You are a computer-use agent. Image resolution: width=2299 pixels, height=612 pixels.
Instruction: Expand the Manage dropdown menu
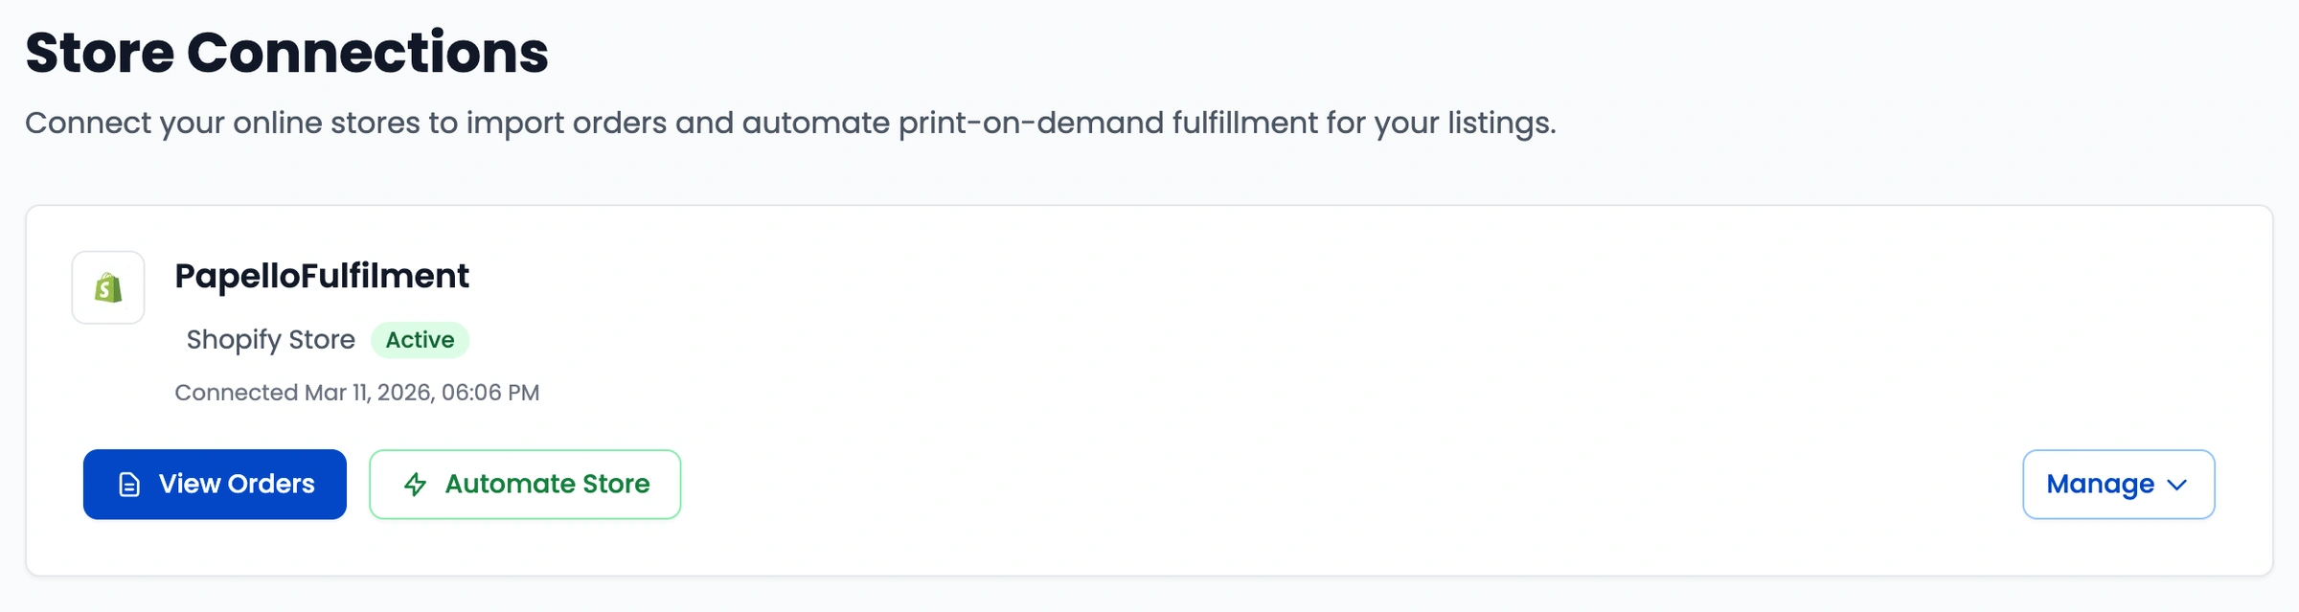2118,485
